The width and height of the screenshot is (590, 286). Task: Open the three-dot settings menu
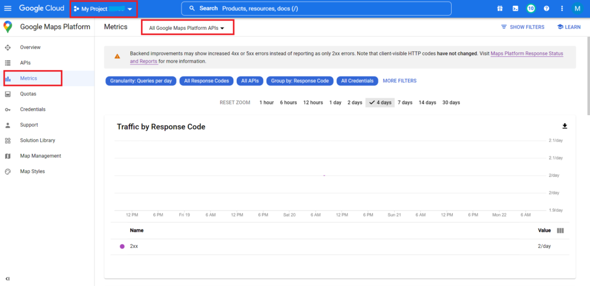coord(562,8)
